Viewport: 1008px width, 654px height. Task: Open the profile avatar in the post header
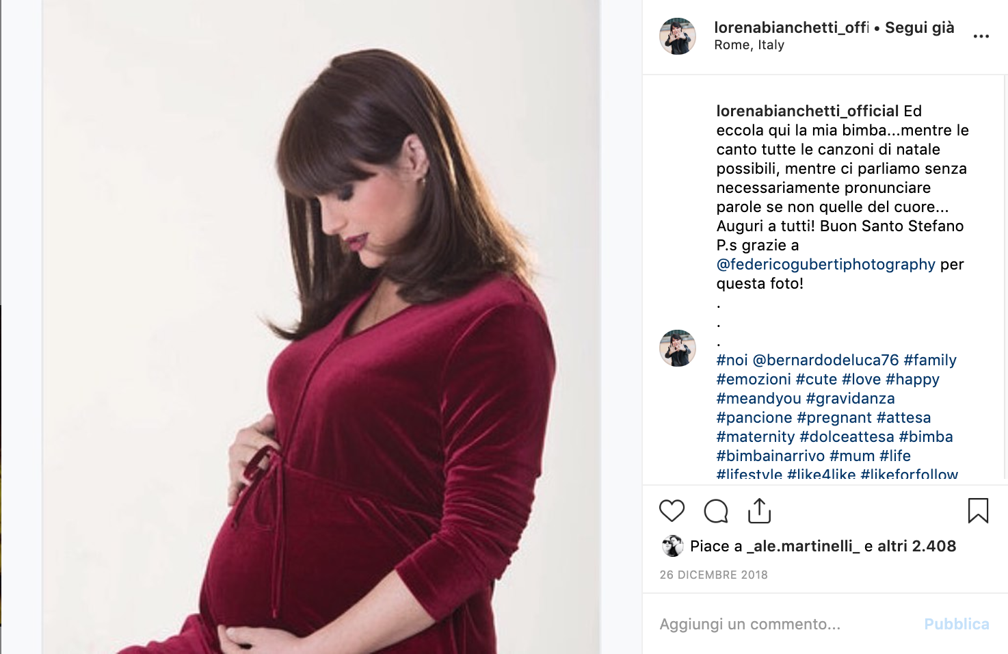click(x=678, y=36)
